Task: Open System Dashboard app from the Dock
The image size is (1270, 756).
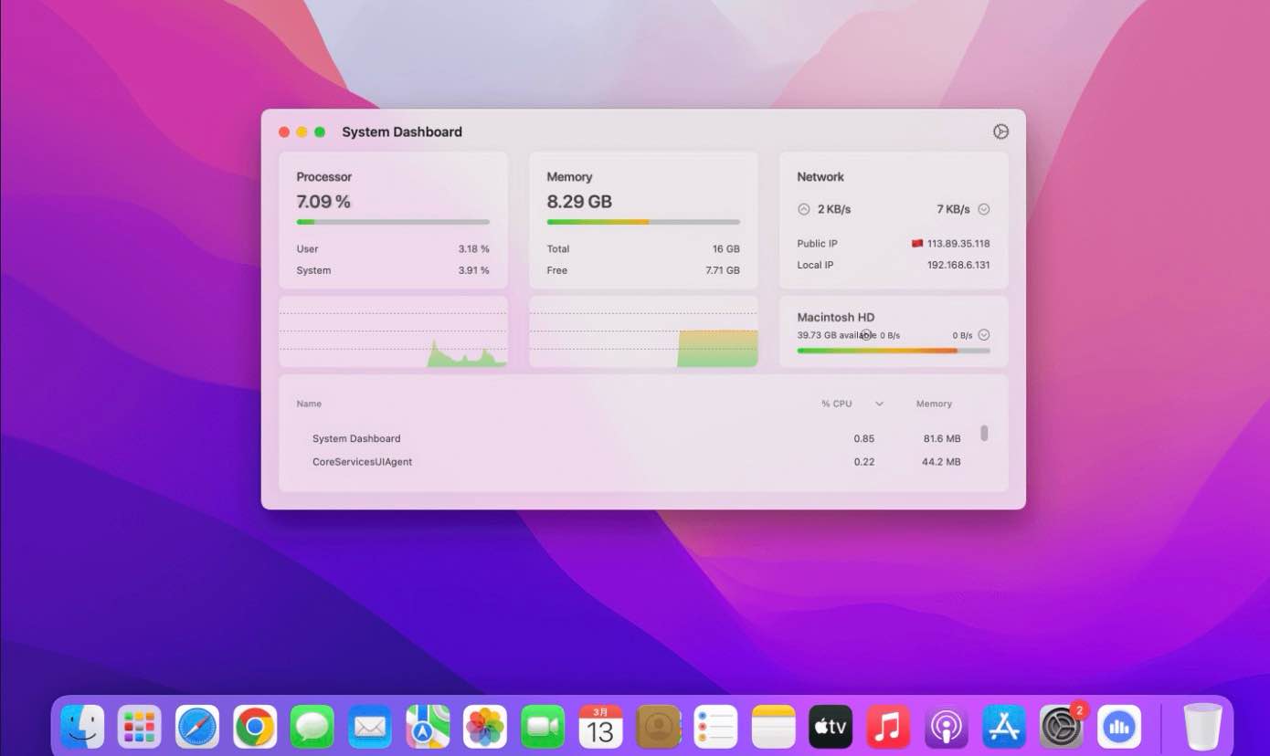Action: coord(1118,728)
